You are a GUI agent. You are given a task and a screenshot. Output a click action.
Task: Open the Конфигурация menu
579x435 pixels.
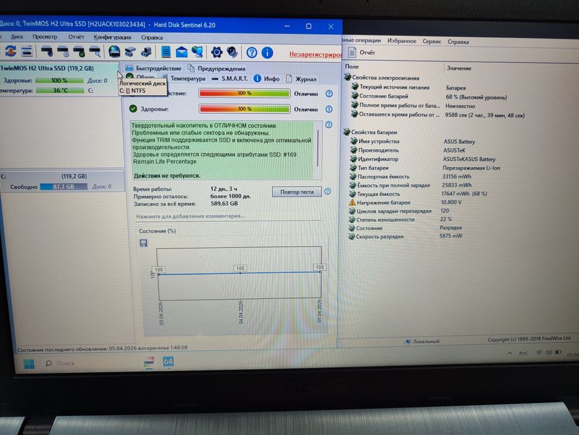pyautogui.click(x=112, y=37)
